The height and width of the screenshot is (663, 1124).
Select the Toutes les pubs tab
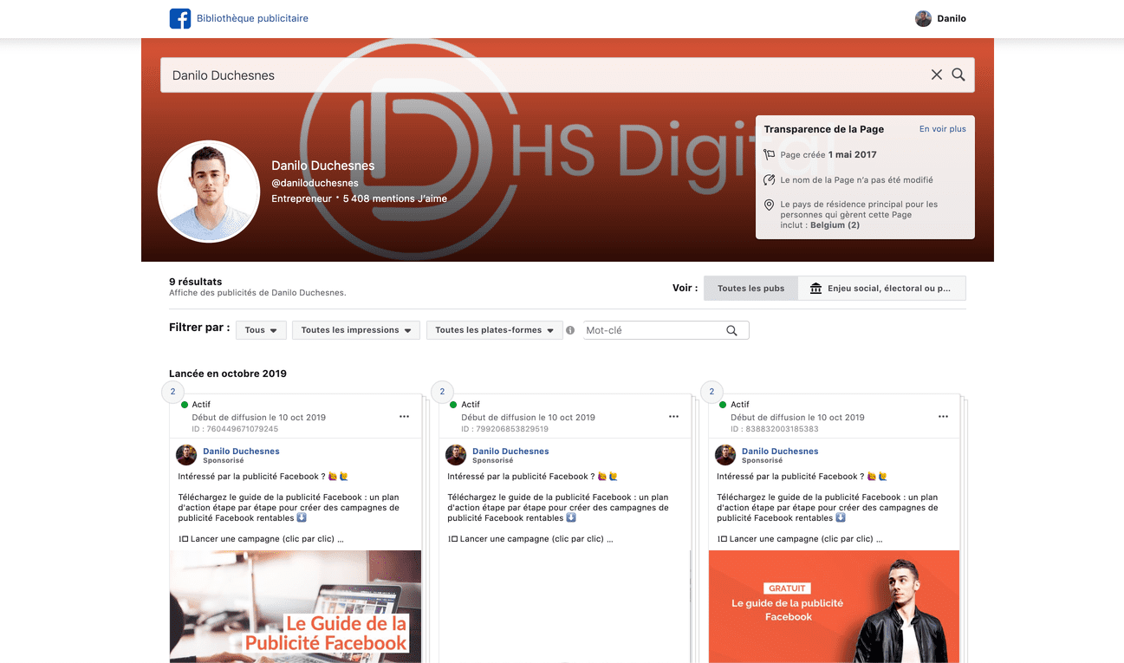(x=750, y=288)
